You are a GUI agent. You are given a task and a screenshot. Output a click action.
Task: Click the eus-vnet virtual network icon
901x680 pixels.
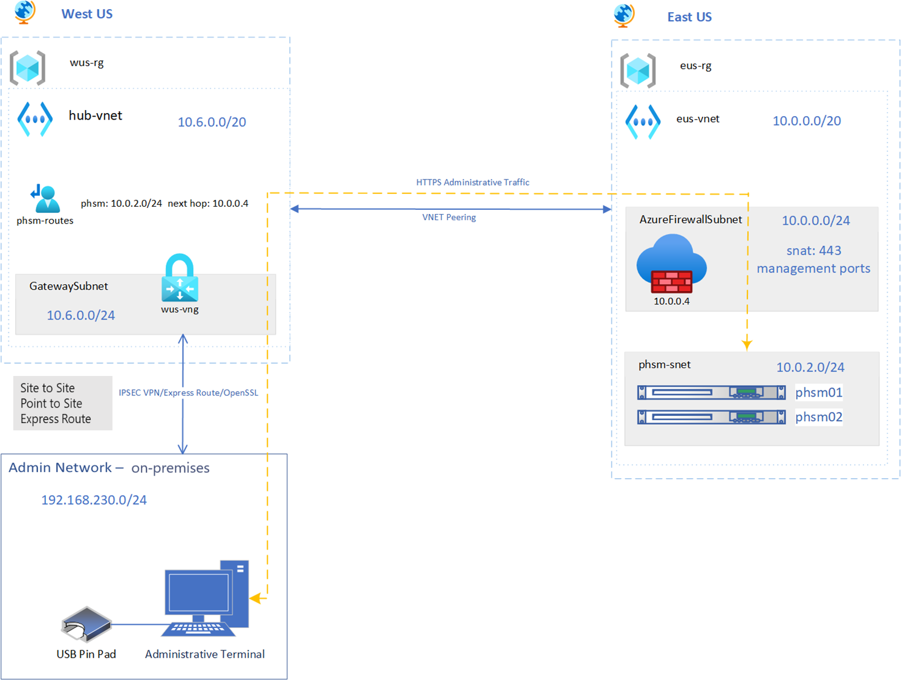click(643, 121)
